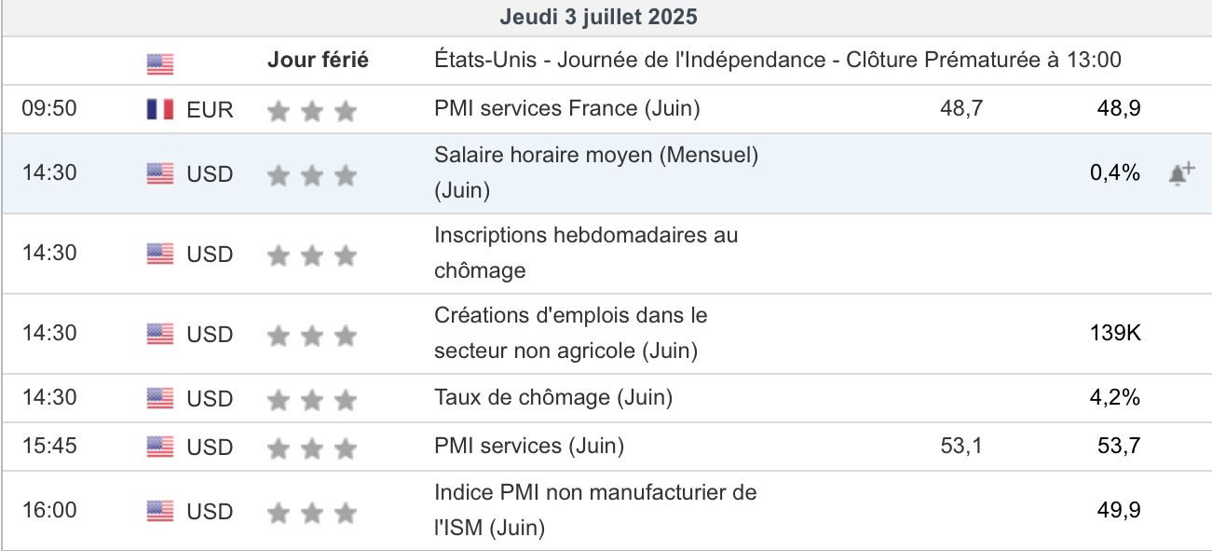This screenshot has height=551, width=1212.
Task: Open the 15:45 PMI services (Juin) event
Action: click(528, 446)
